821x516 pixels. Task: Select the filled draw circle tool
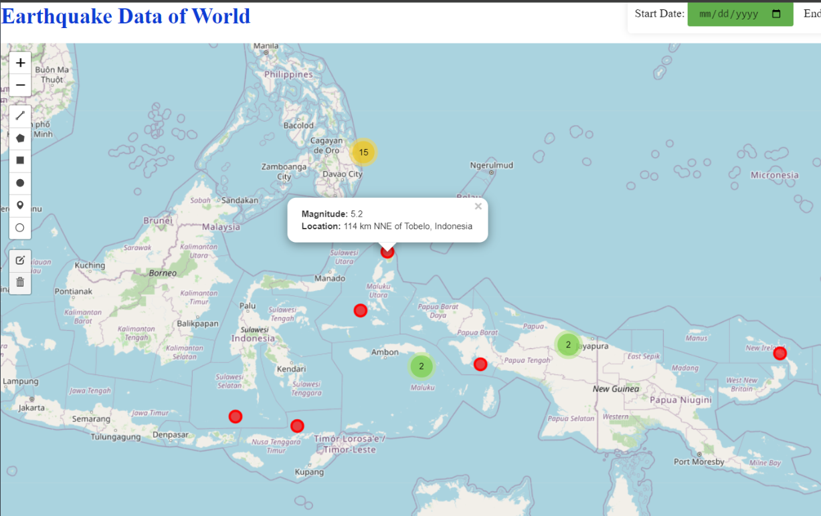tap(20, 182)
